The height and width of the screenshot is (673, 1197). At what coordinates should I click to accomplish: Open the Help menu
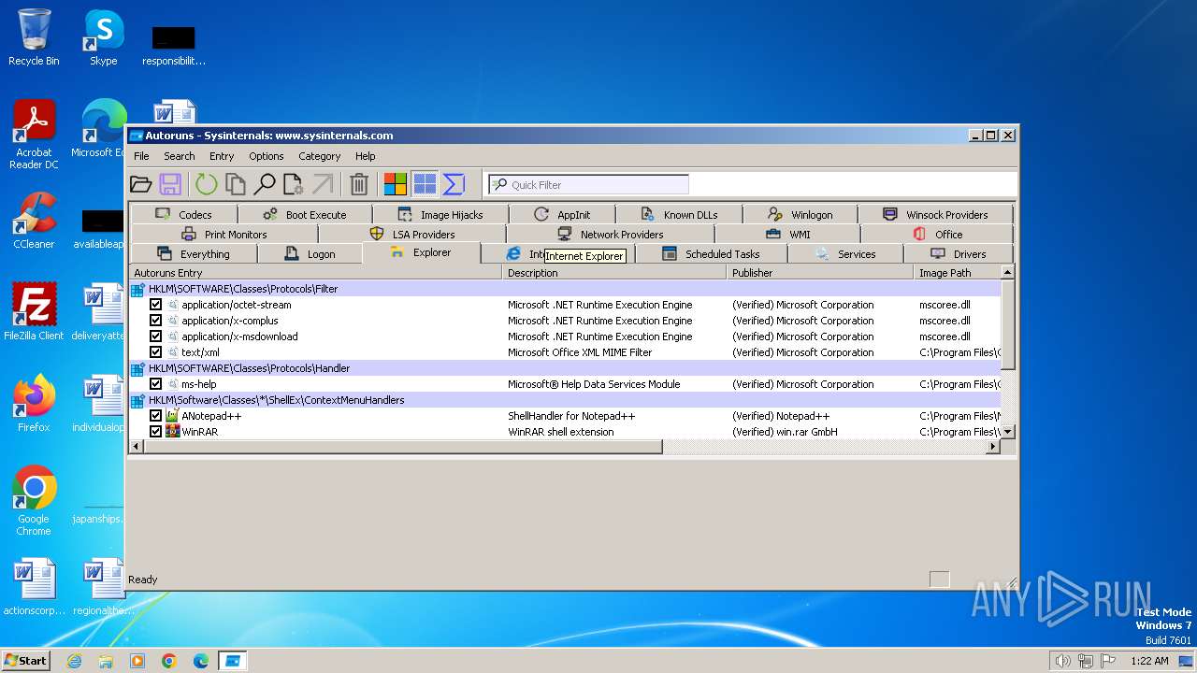pos(366,156)
